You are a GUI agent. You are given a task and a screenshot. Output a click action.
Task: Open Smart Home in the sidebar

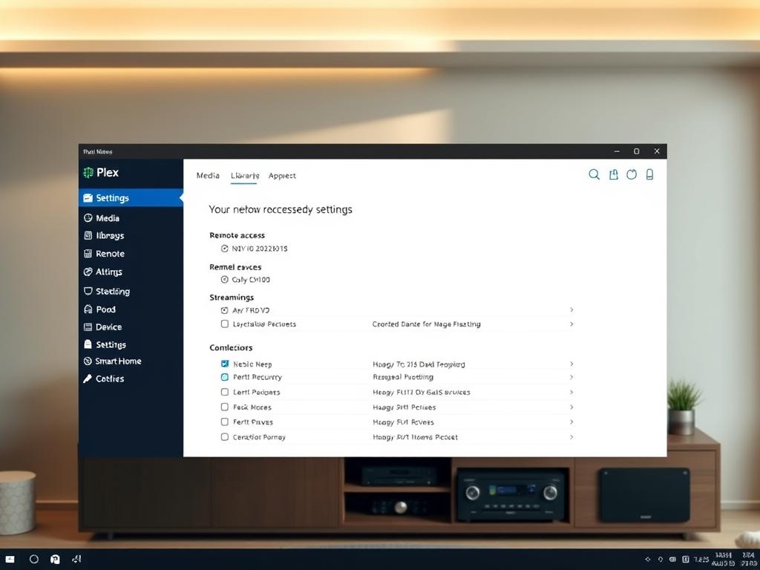[x=112, y=361]
